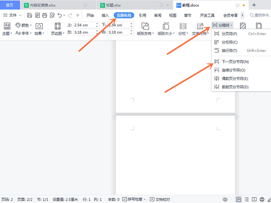This screenshot has height=203, width=271.
Task: Click the page margins (页边距) icon
Action: tap(57, 26)
